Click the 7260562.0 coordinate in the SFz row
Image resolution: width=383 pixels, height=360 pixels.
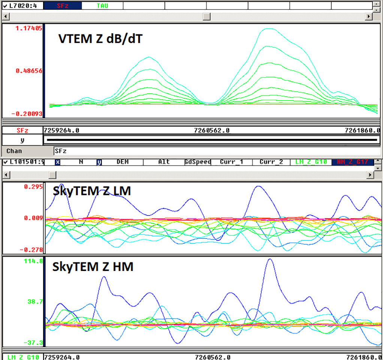click(212, 131)
